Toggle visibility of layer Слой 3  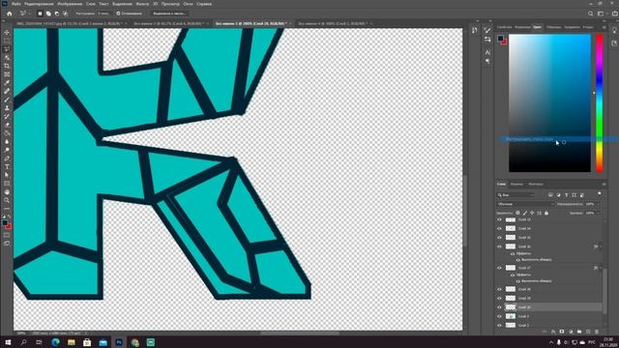[x=499, y=316]
